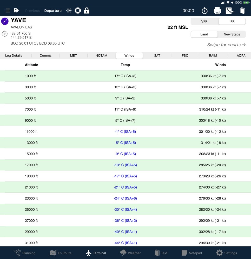Tap the battery status indicator
Viewport: 251px width, 259px height.
coord(246,3)
